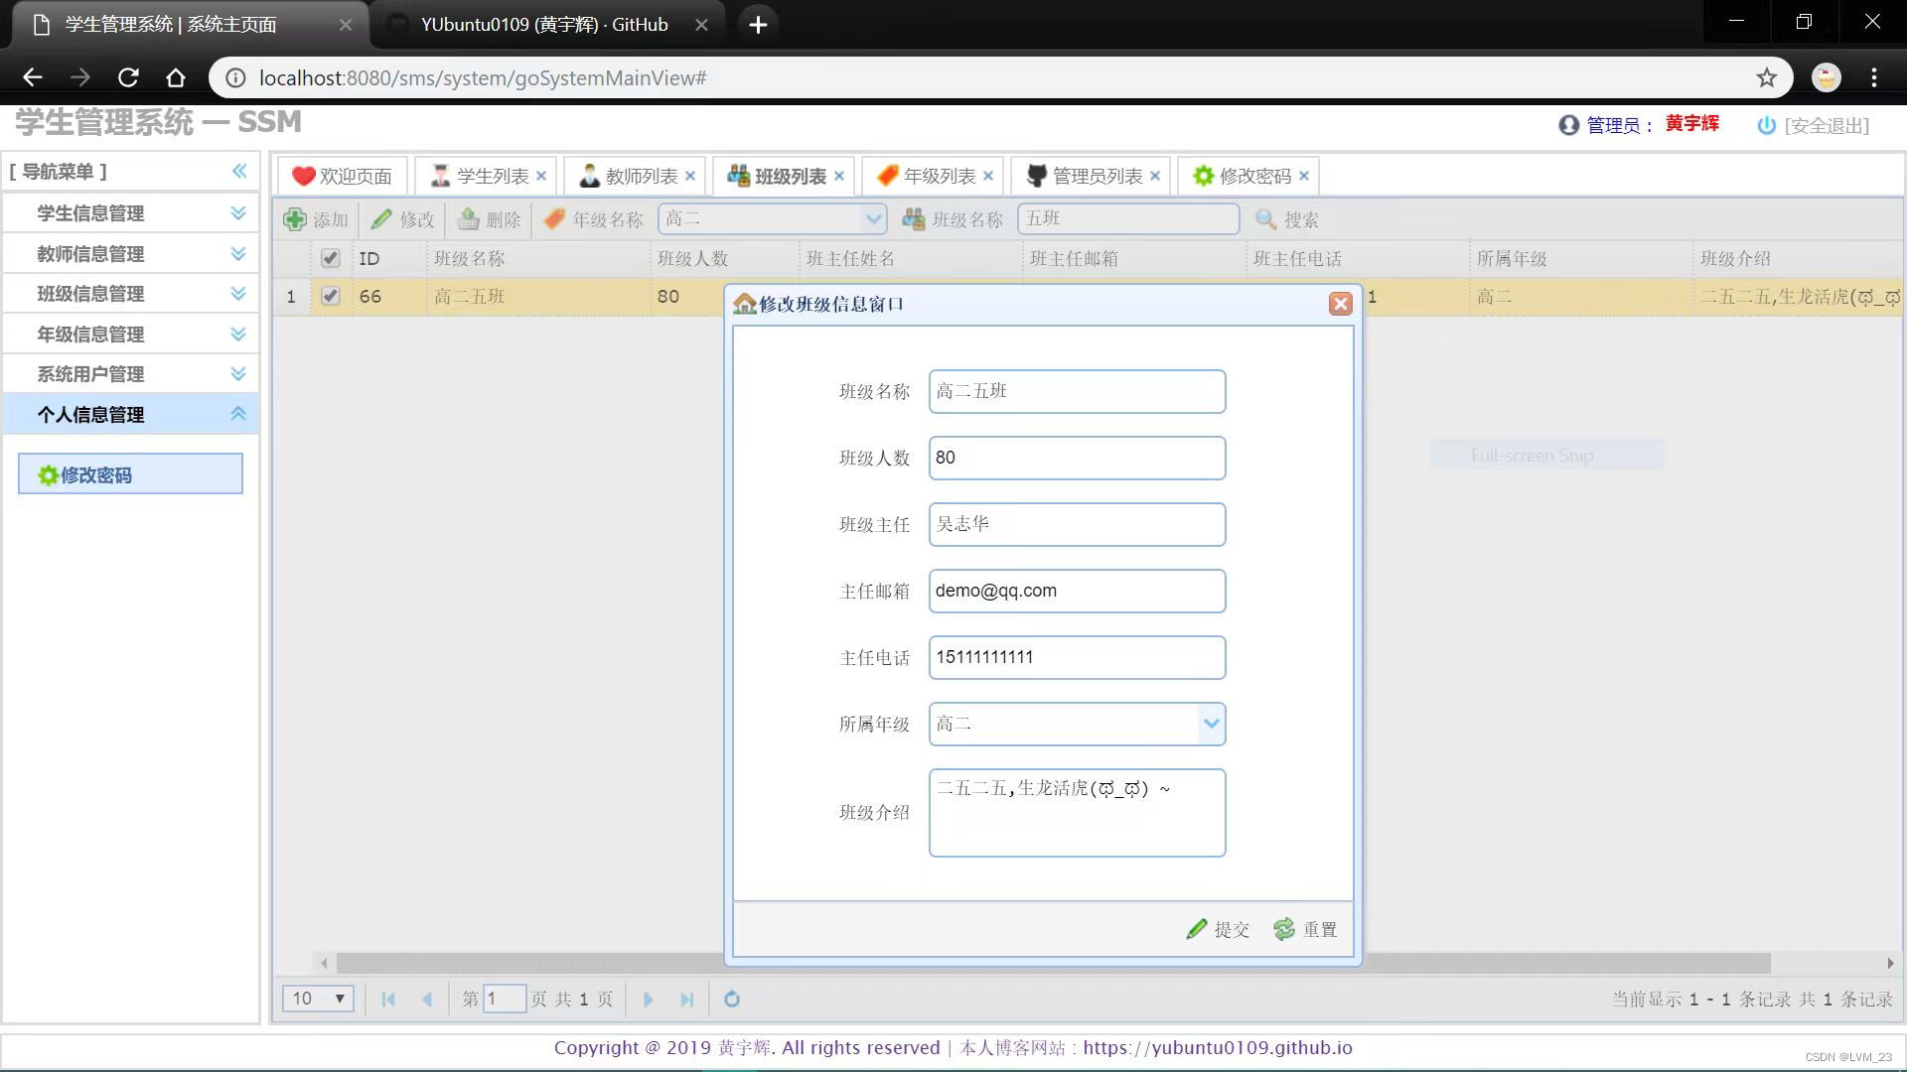The height and width of the screenshot is (1072, 1907).
Task: Click the green plus 添加 icon
Action: (295, 219)
